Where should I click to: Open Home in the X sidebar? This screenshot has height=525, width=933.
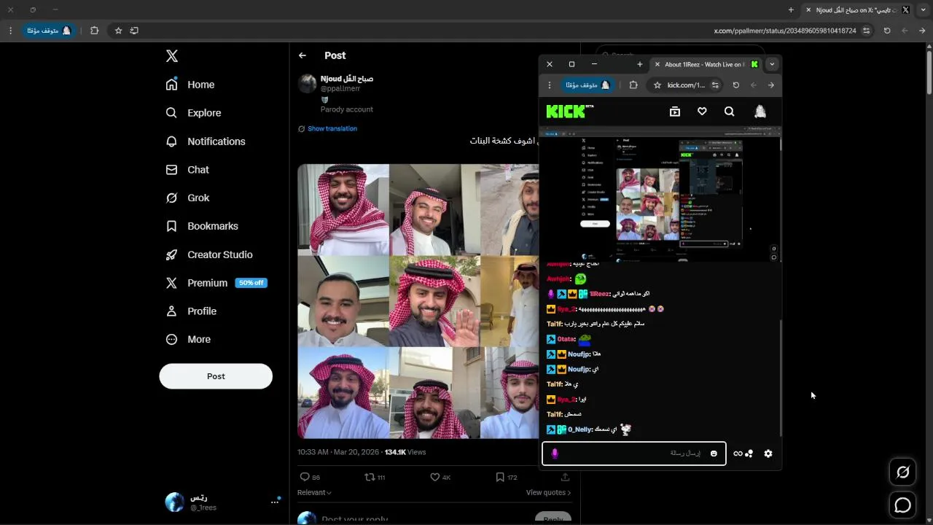[190, 85]
